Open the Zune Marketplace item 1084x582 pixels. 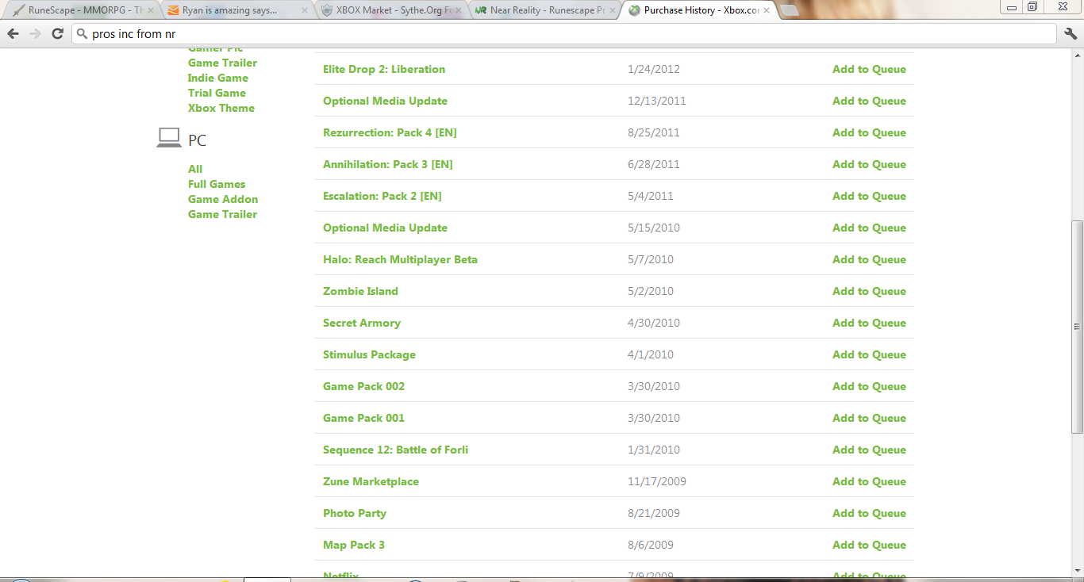[371, 481]
